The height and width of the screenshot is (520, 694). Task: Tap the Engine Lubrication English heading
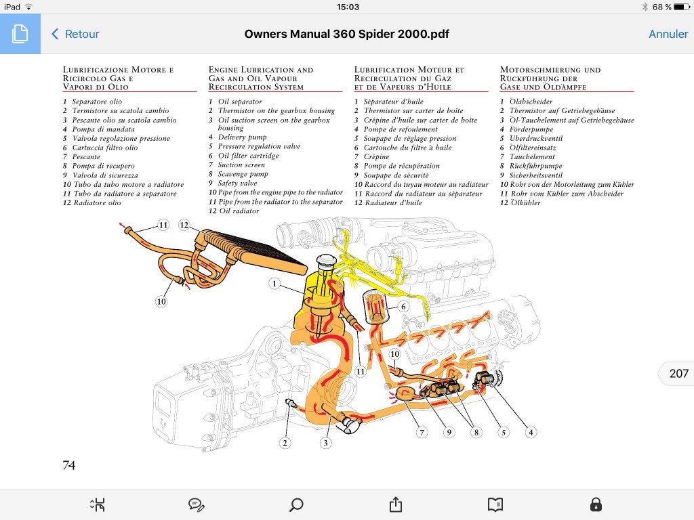coord(261,79)
